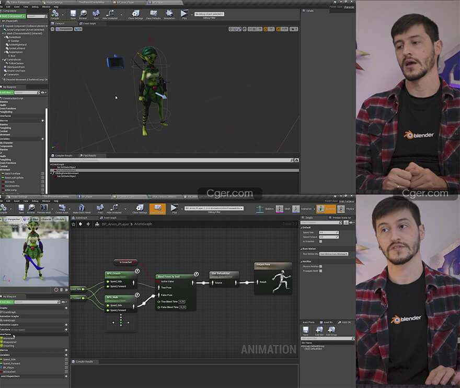Click the Preview Mesh toolbar icon
The height and width of the screenshot is (388, 460).
pyautogui.click(x=44, y=209)
